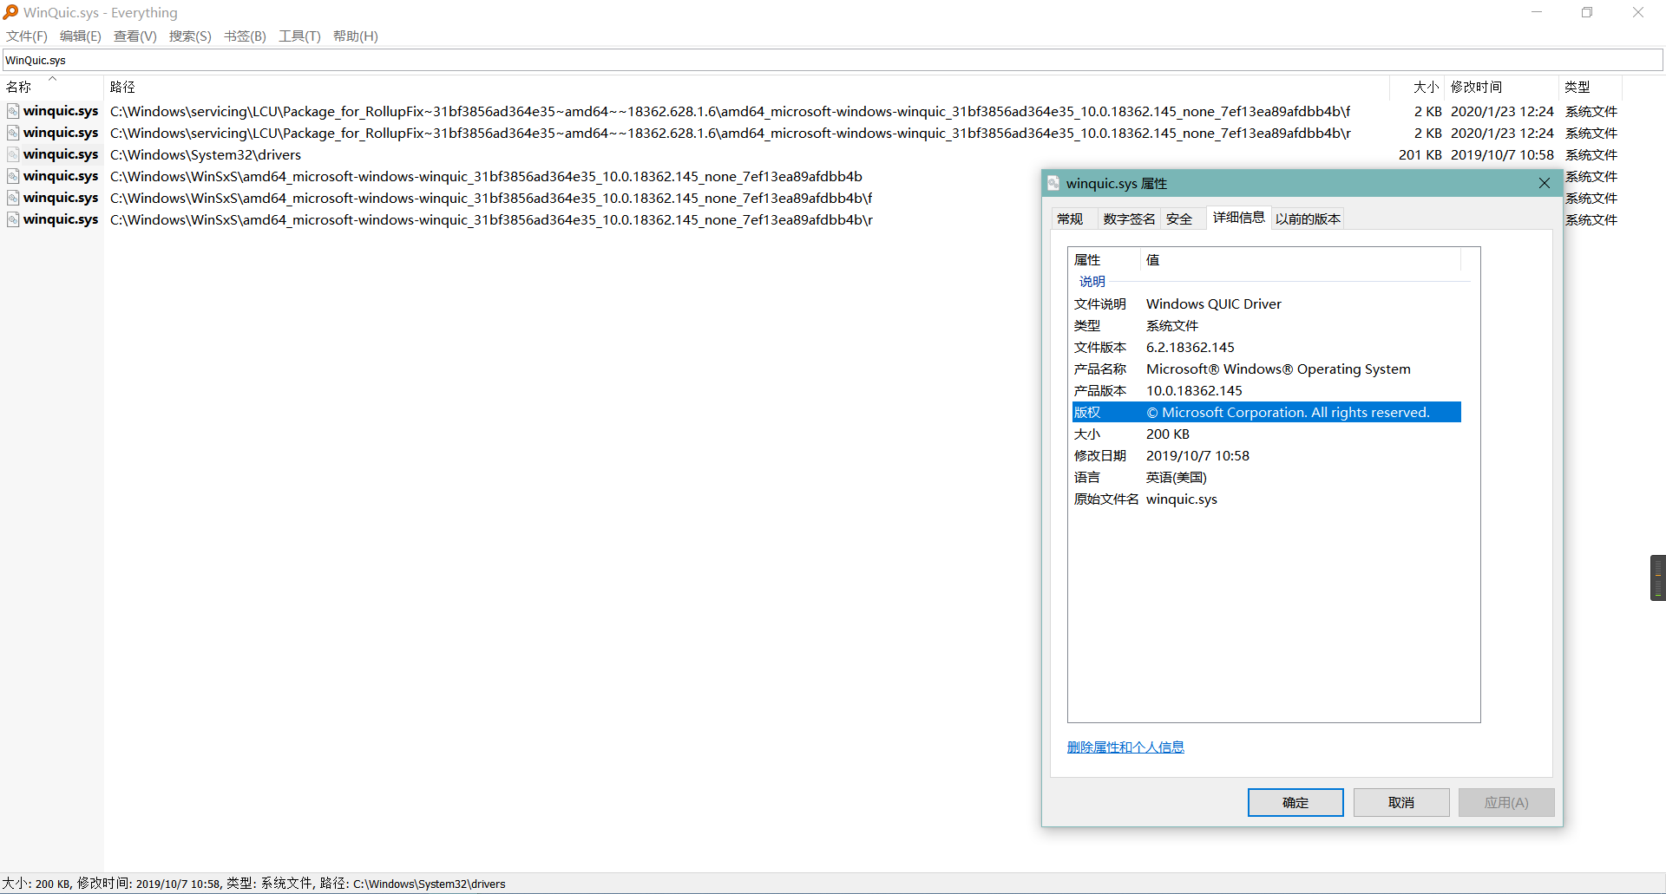Click the 确定 button
Viewport: 1666px width, 894px height.
(x=1295, y=802)
